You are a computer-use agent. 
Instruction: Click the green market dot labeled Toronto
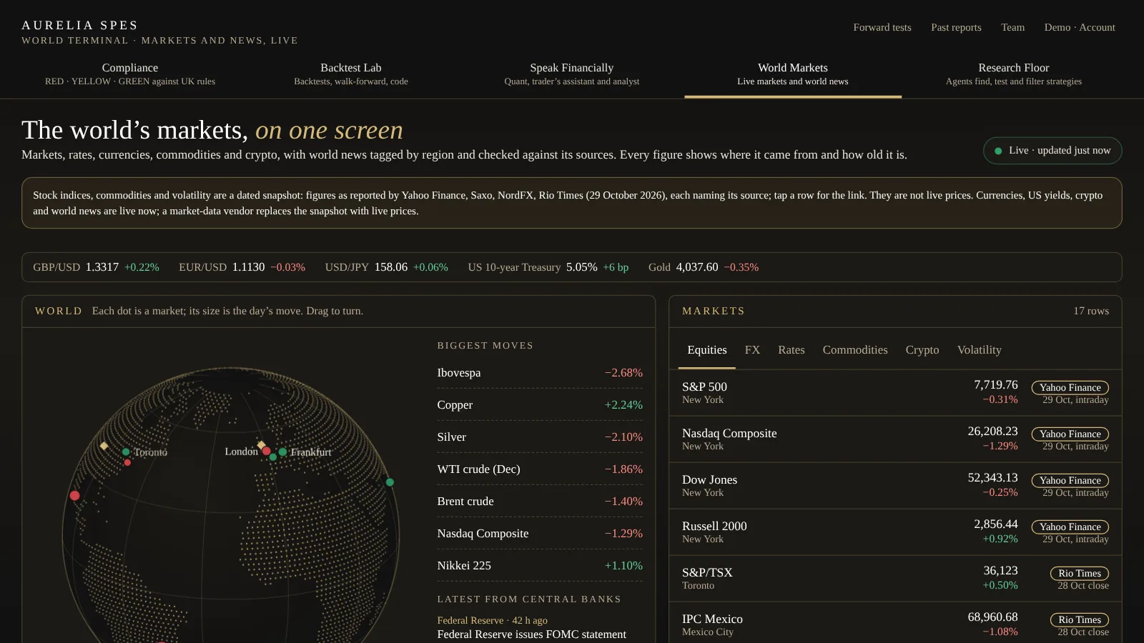126,452
